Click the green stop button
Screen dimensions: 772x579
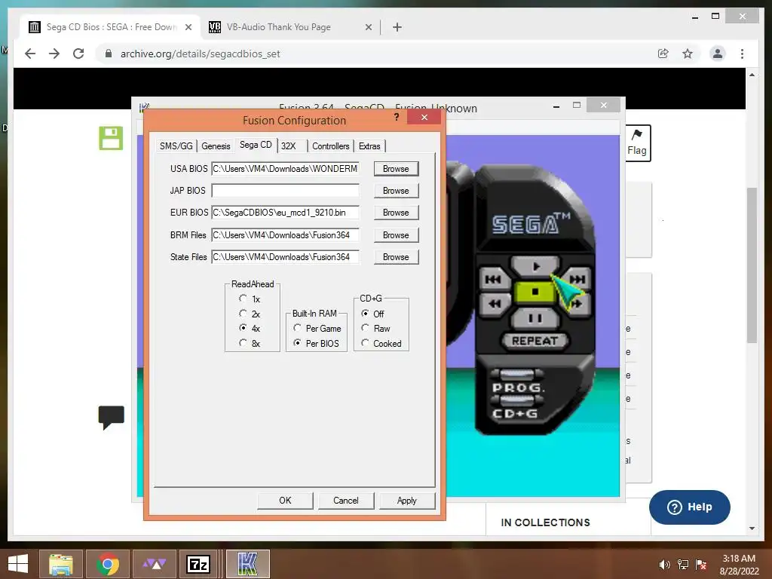click(535, 292)
